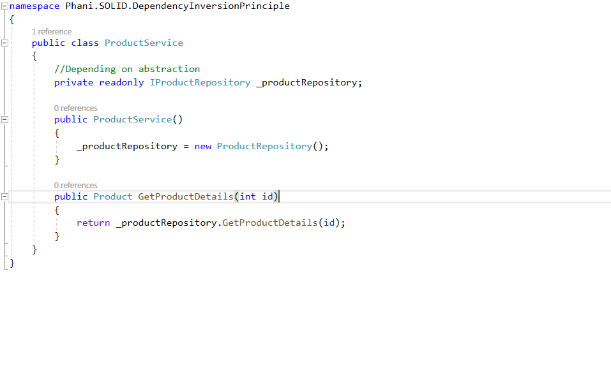
Task: Click the "//Depending on abstraction" comment
Action: pyautogui.click(x=127, y=69)
